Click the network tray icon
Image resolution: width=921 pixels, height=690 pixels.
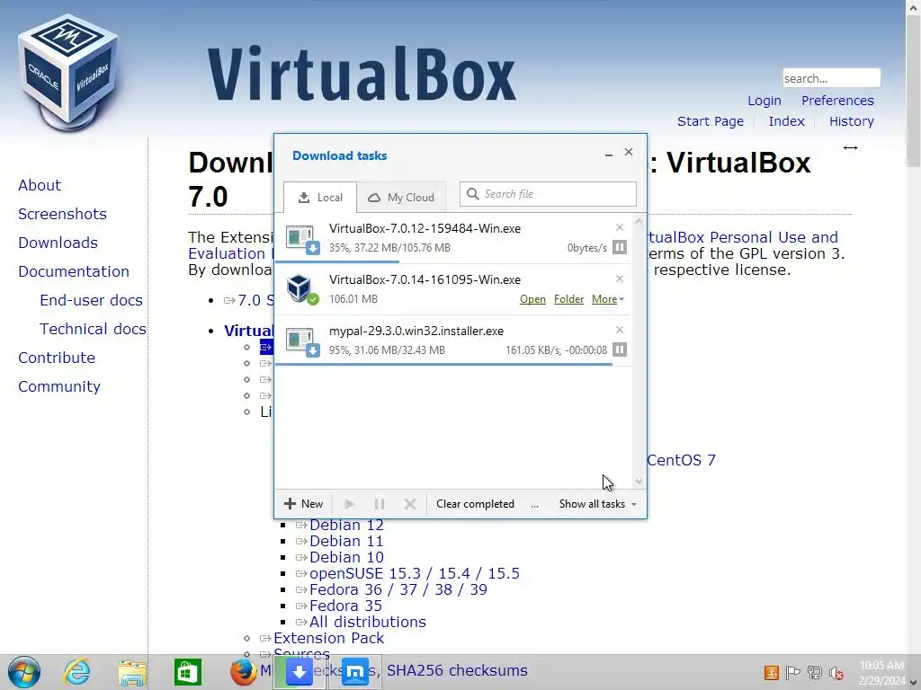(815, 673)
